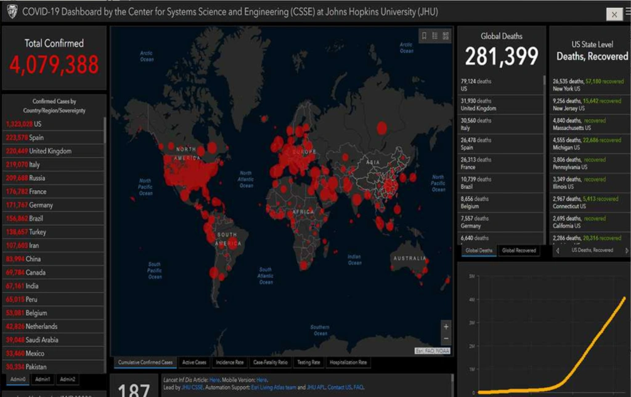Select Turkey in confirmed cases list

(x=53, y=232)
